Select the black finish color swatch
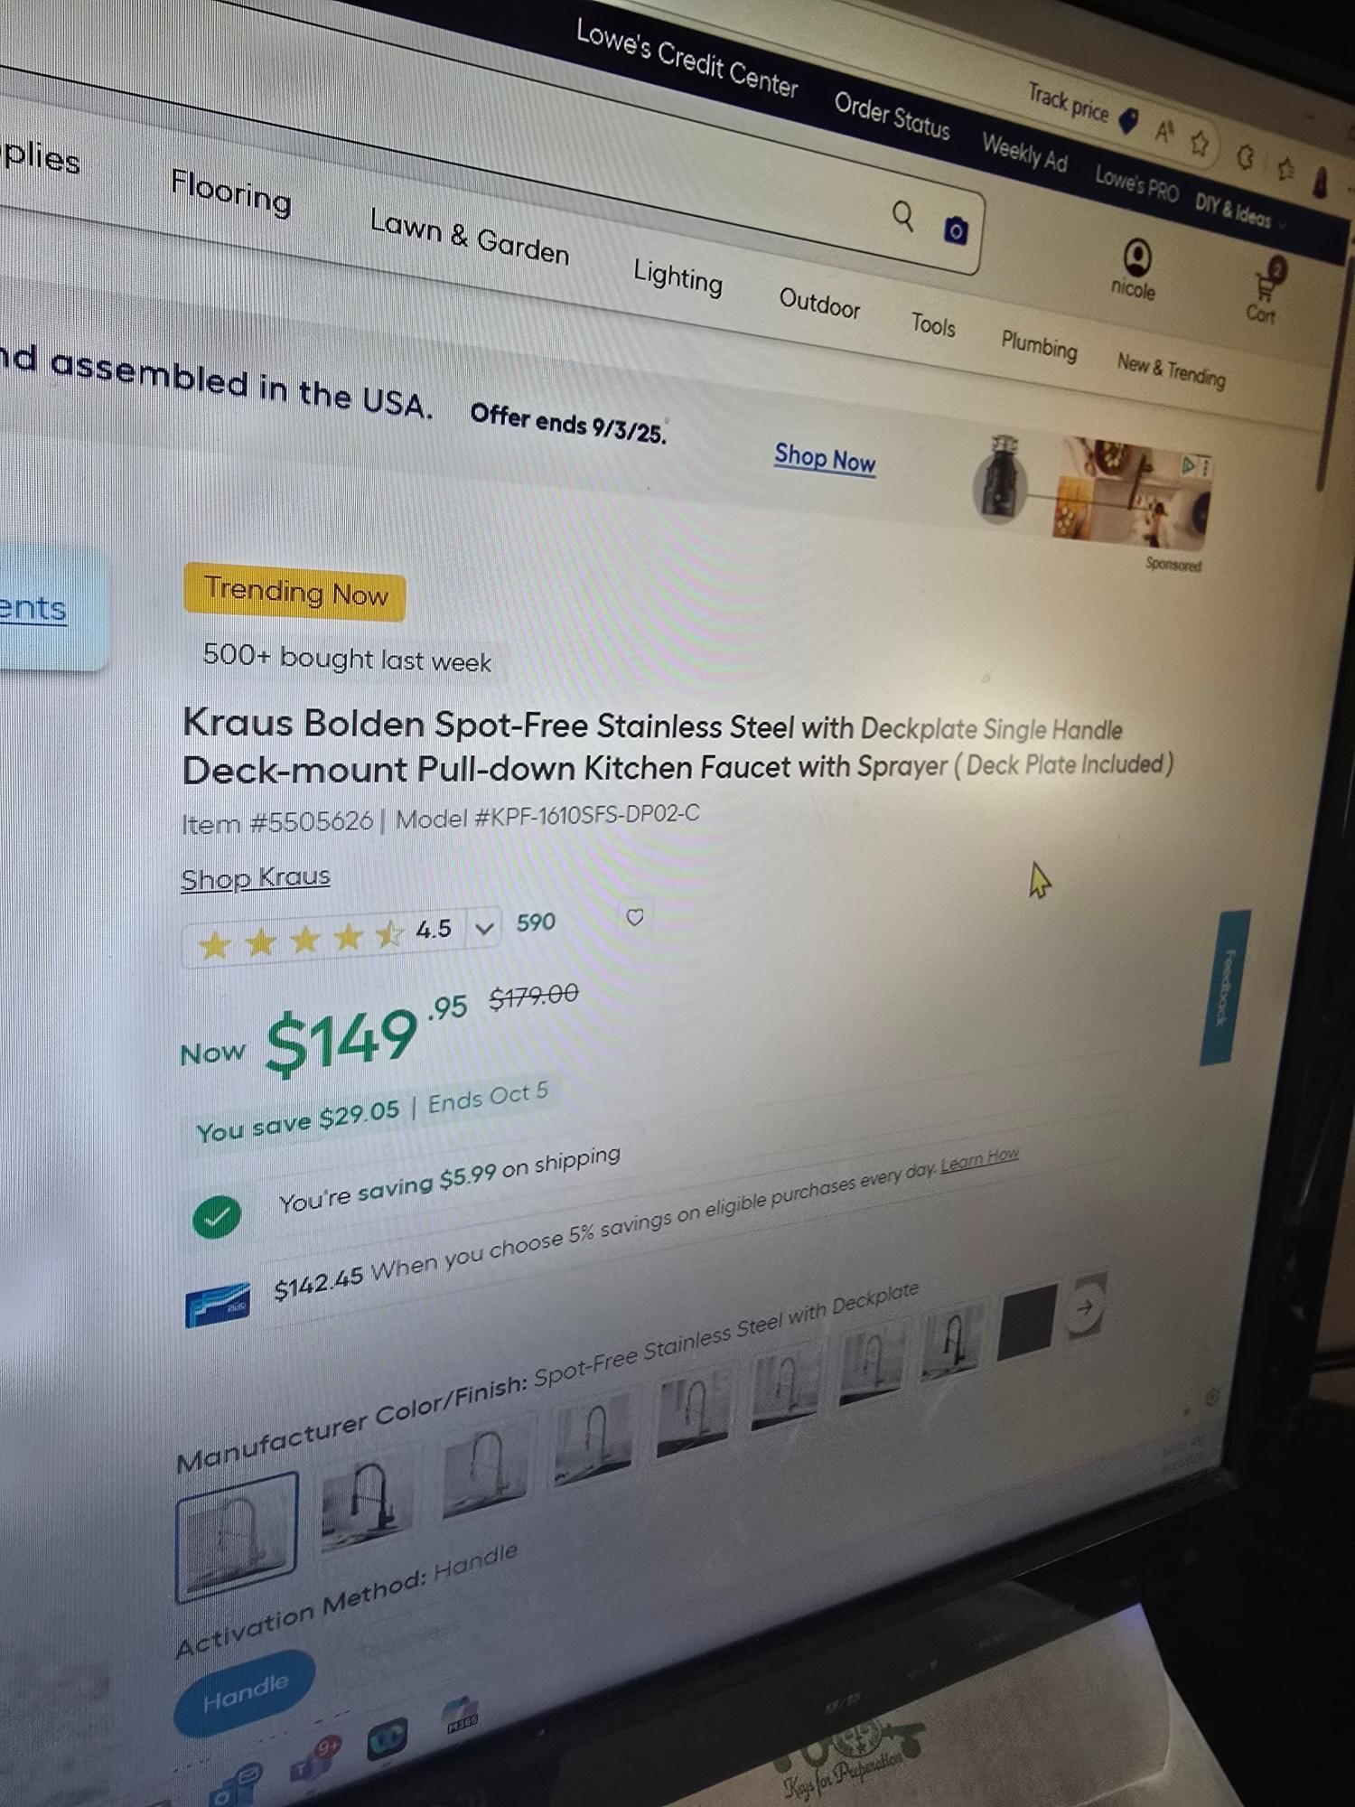Viewport: 1355px width, 1807px height. (x=1027, y=1322)
